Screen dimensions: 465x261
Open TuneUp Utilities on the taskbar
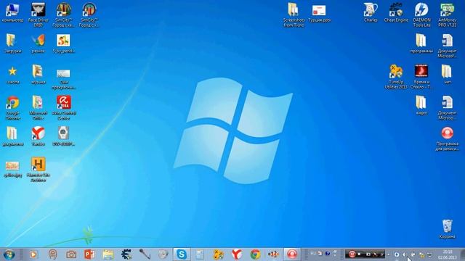[x=218, y=254]
